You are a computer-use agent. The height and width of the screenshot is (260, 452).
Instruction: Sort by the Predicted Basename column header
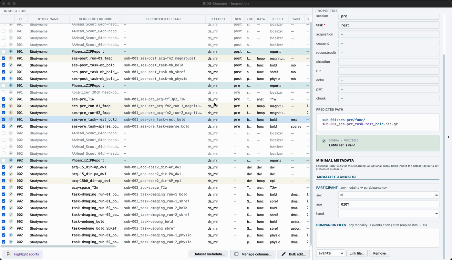pyautogui.click(x=163, y=19)
